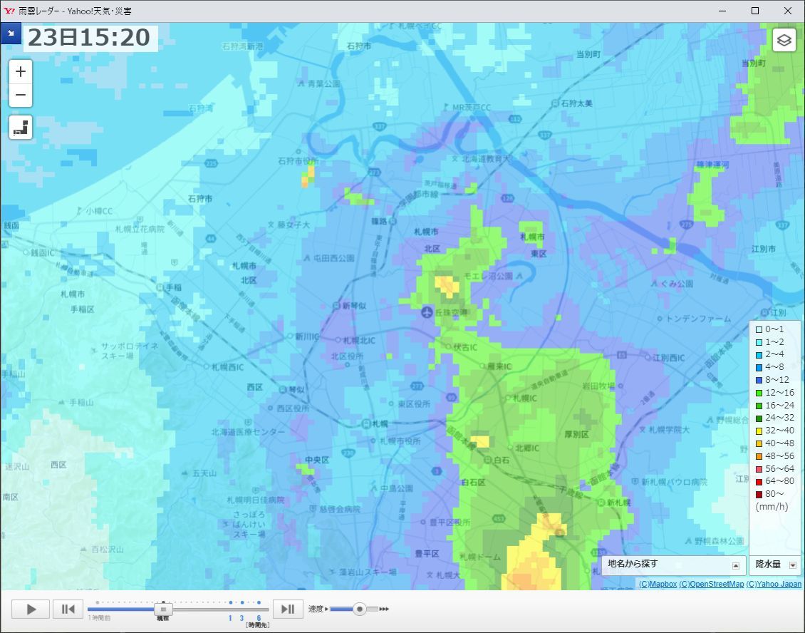Click the timeline slider handle at 現在
This screenshot has width=805, height=633.
pyautogui.click(x=164, y=609)
